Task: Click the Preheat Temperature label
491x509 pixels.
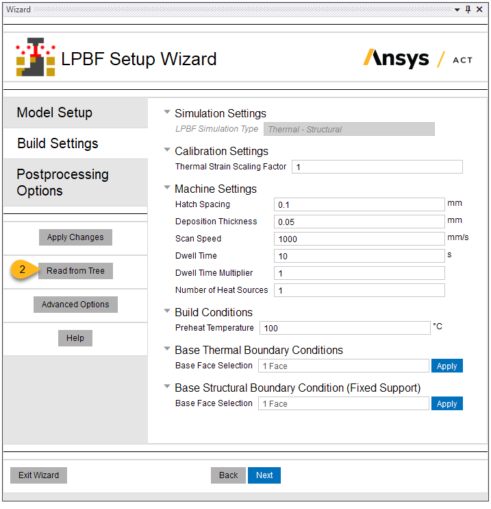Action: click(214, 327)
